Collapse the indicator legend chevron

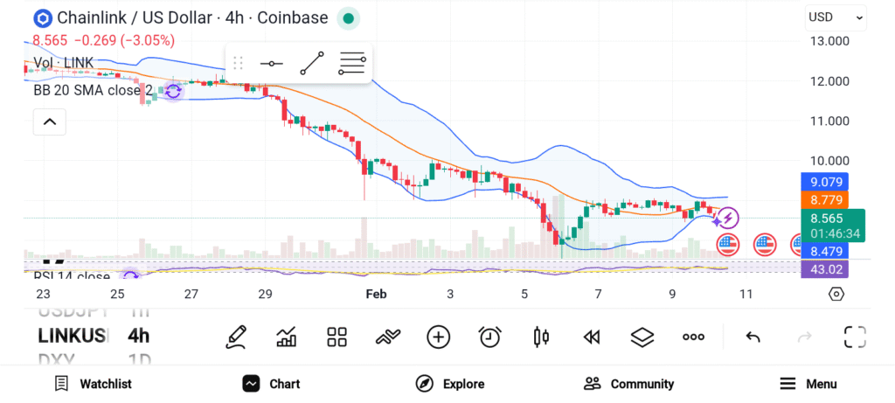(x=49, y=122)
